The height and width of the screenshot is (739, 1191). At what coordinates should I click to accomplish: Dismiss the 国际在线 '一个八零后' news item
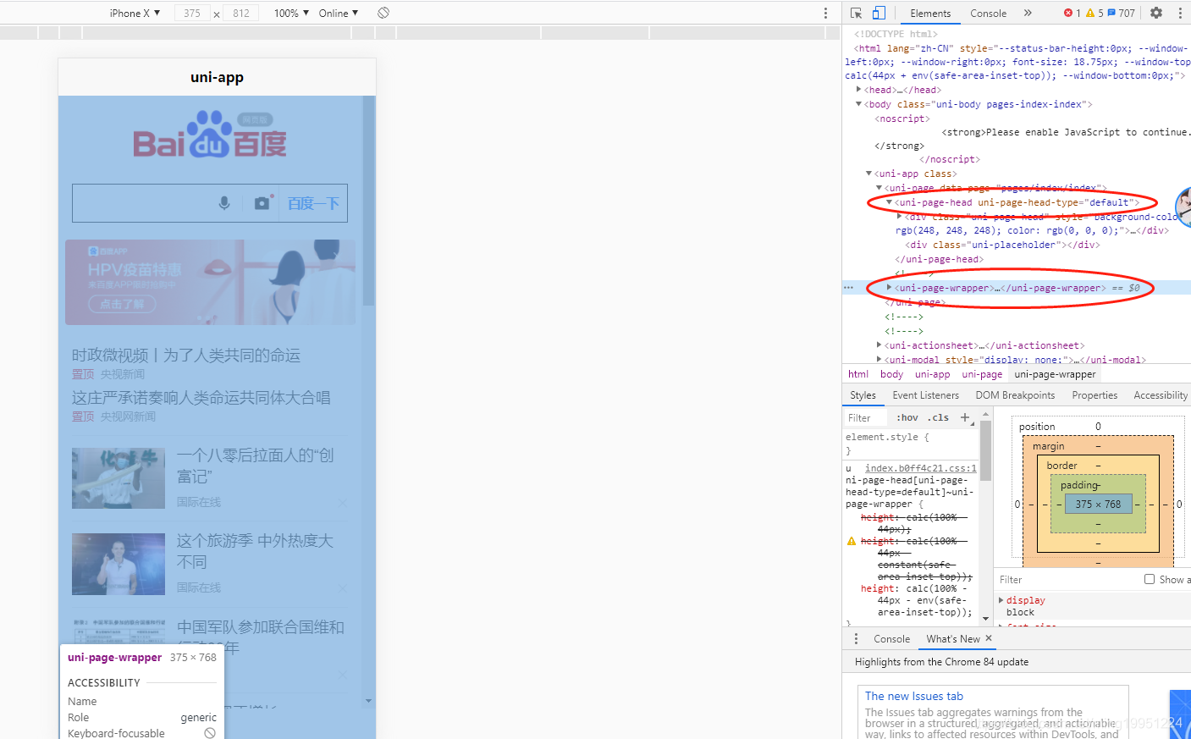(343, 503)
